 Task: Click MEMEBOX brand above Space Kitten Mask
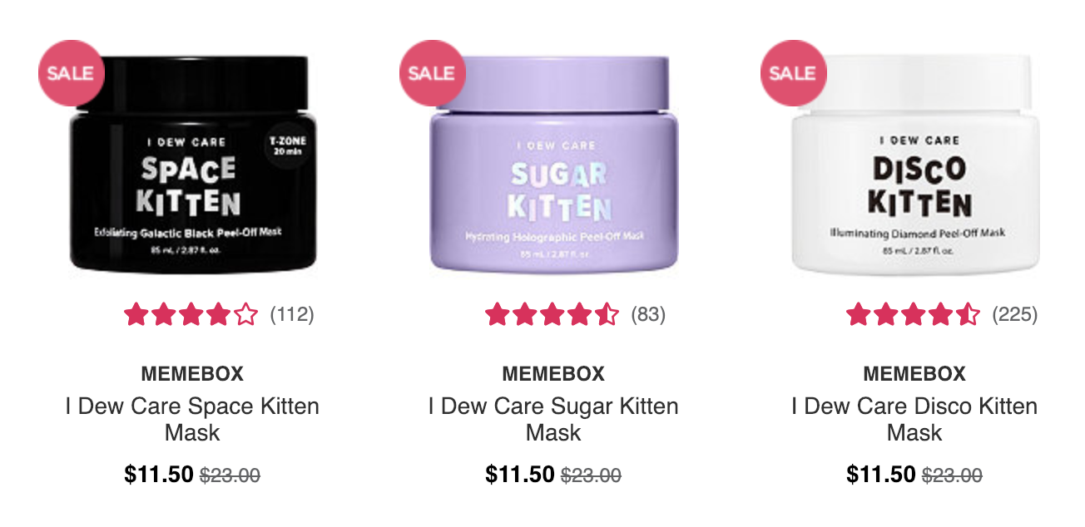(192, 374)
